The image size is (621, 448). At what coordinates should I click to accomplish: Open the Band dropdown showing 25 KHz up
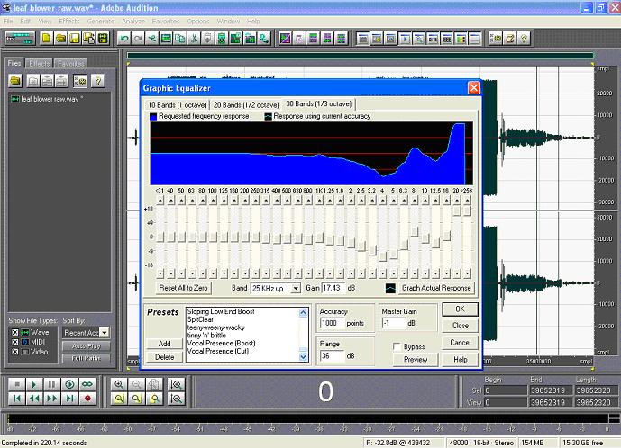pos(296,288)
